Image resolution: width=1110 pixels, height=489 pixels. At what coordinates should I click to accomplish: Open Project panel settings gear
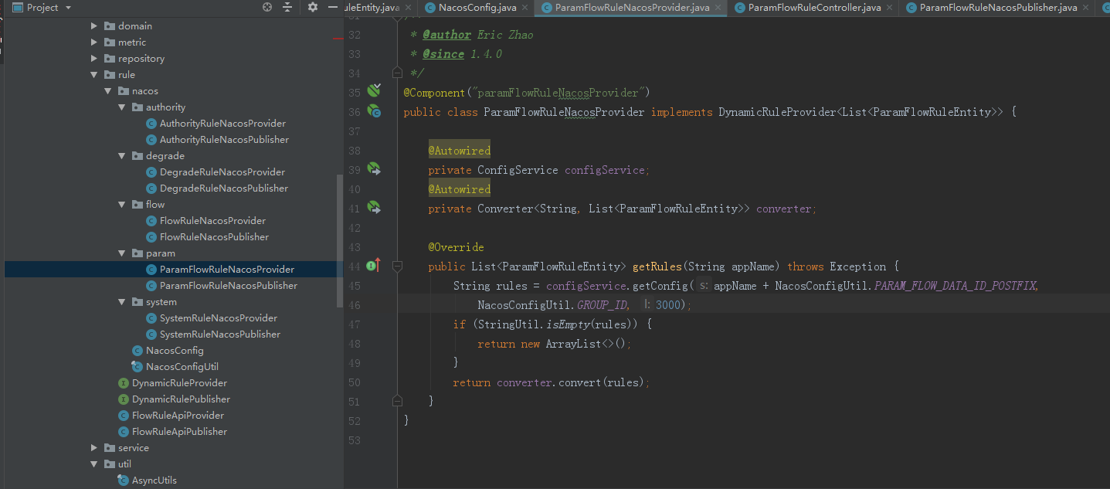(312, 7)
